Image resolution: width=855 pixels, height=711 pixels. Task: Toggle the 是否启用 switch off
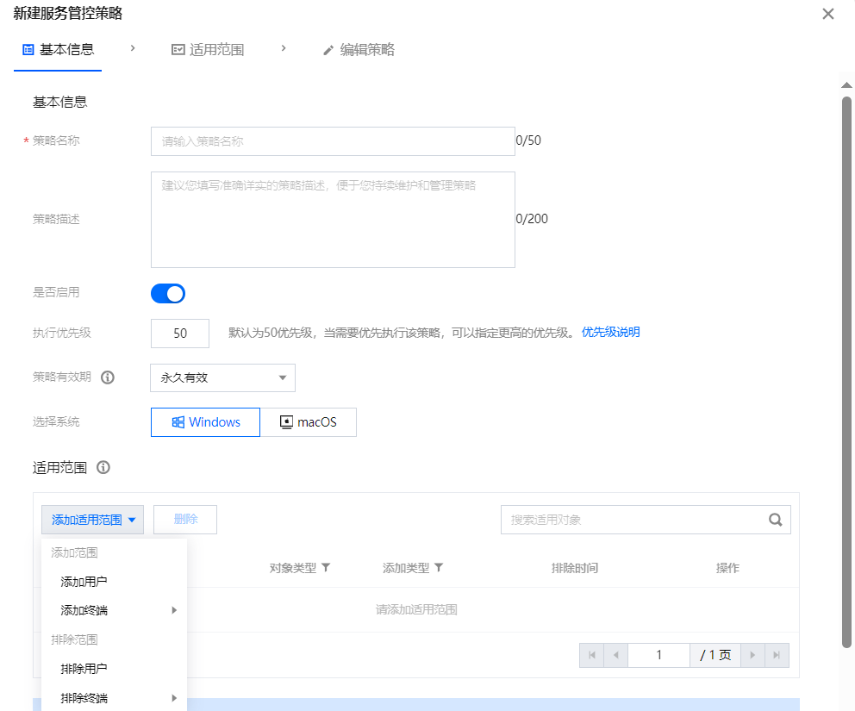168,294
